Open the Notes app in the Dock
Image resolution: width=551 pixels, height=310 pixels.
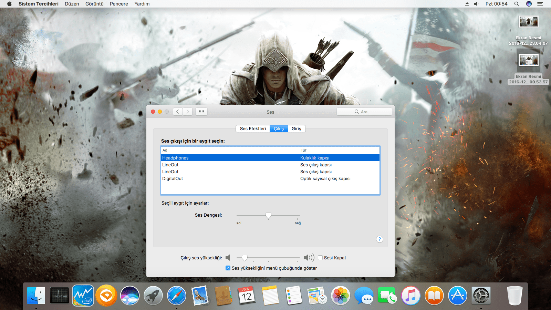(x=270, y=296)
